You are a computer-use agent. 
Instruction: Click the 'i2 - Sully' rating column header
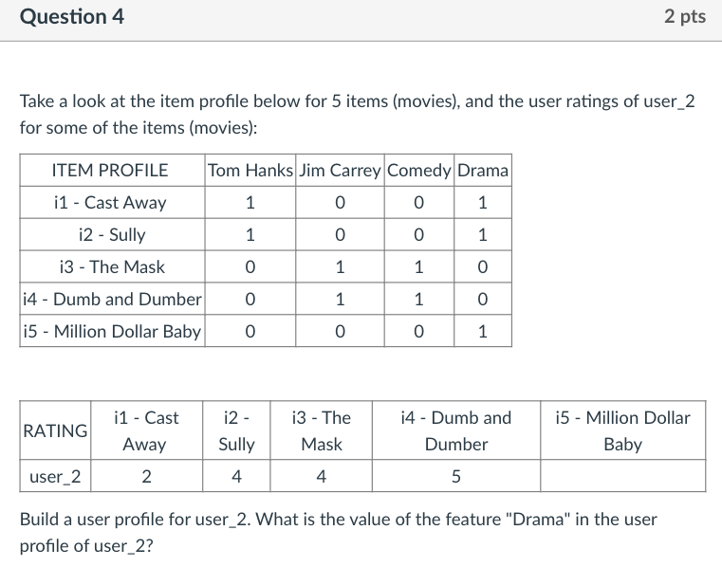(236, 430)
